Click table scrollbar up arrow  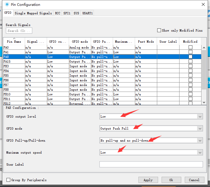[204, 48]
